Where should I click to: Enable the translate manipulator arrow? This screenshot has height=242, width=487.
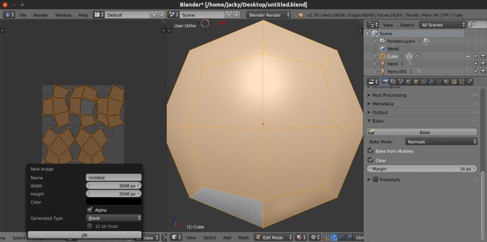click(334, 237)
